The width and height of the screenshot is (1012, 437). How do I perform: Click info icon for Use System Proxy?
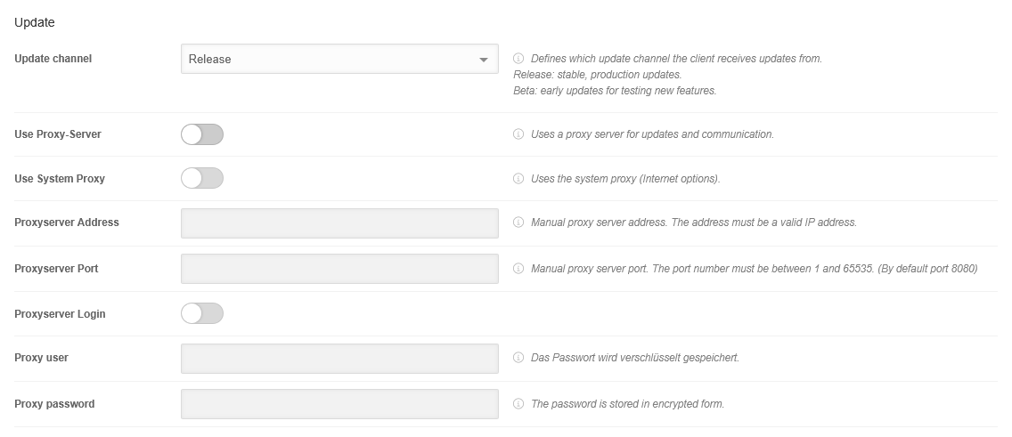tap(518, 179)
